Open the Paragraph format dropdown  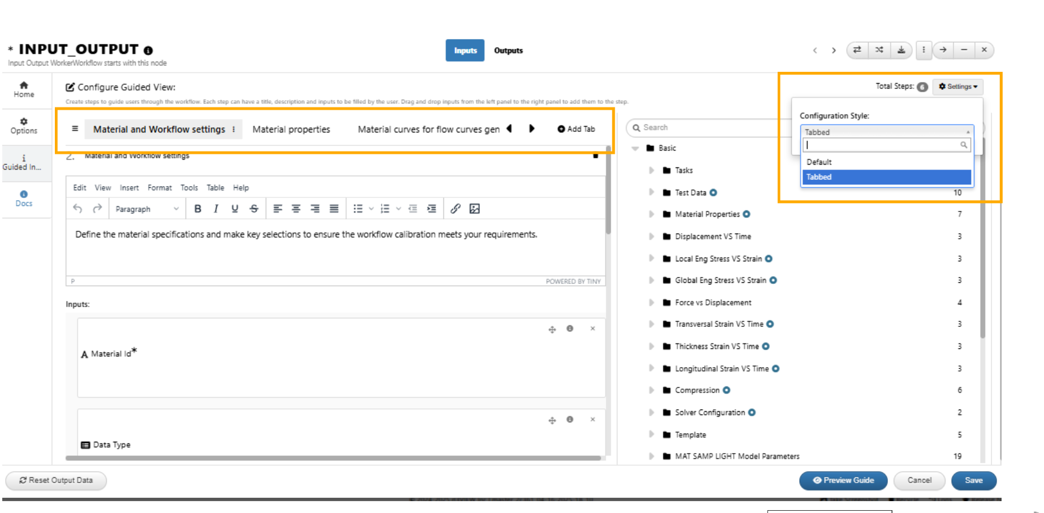146,209
